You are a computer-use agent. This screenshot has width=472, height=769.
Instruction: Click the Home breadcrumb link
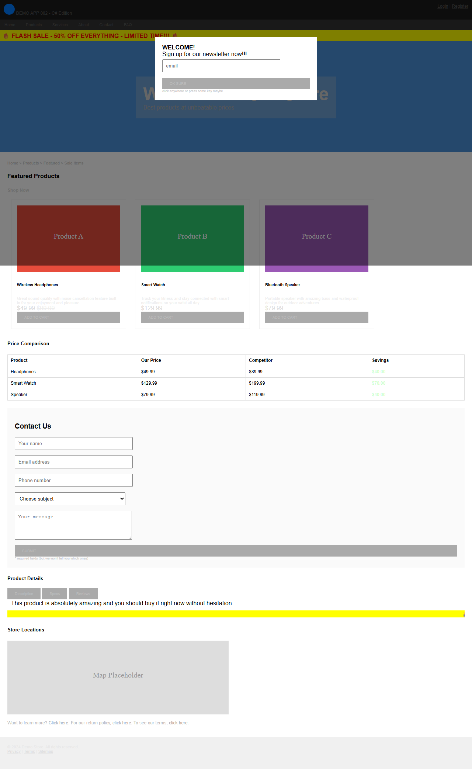pos(13,163)
